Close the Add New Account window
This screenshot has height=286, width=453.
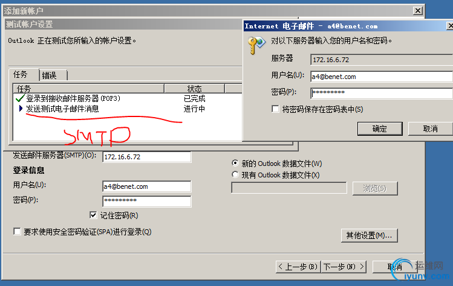(418, 11)
